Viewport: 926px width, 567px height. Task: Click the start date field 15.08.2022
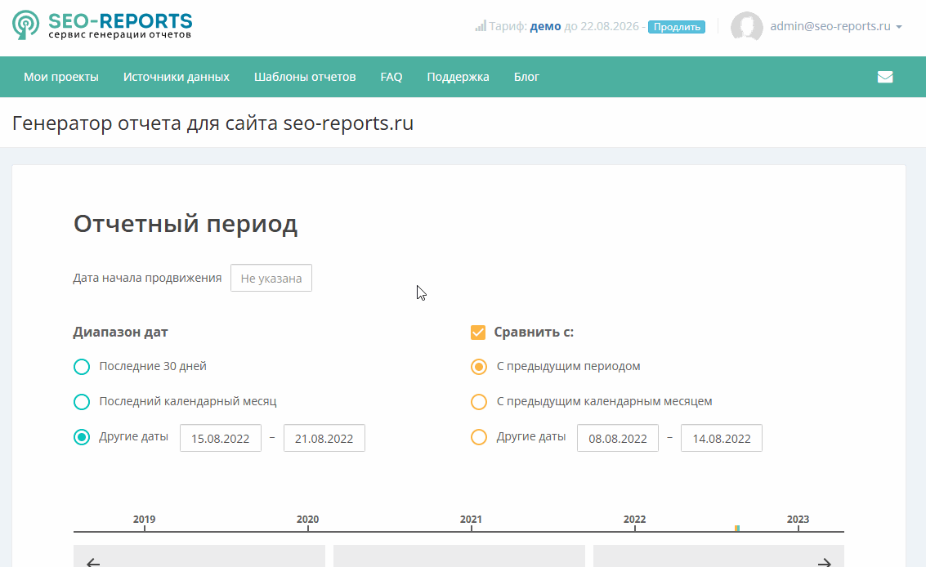(x=221, y=438)
